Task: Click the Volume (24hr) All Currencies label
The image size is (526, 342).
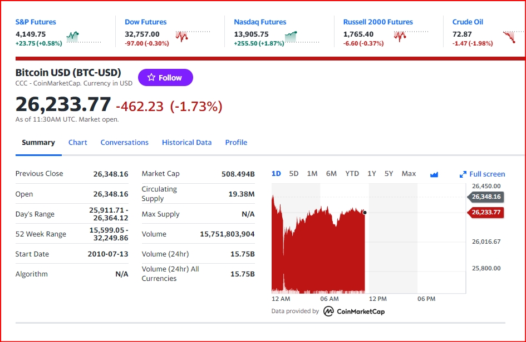Action: click(170, 274)
